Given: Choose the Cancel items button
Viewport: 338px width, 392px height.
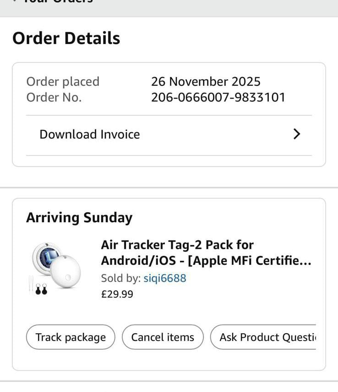Looking at the screenshot, I should [163, 337].
